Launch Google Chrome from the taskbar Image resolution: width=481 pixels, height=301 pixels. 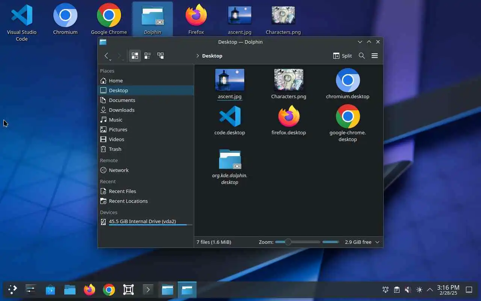pyautogui.click(x=109, y=290)
